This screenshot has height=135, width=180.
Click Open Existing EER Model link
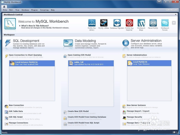[x=79, y=55]
